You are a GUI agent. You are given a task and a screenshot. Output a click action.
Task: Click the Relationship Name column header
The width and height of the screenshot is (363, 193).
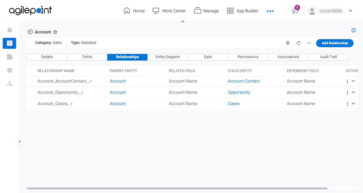pyautogui.click(x=56, y=71)
